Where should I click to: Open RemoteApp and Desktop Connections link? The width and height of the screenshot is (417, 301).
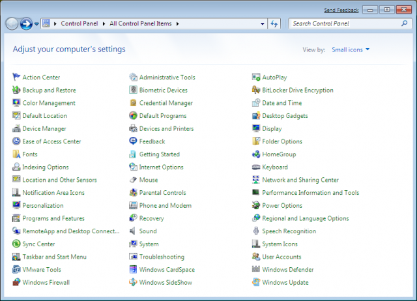click(x=71, y=231)
